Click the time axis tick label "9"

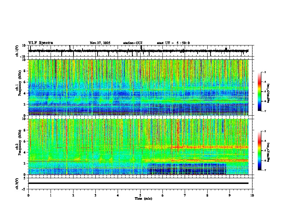[229, 195]
